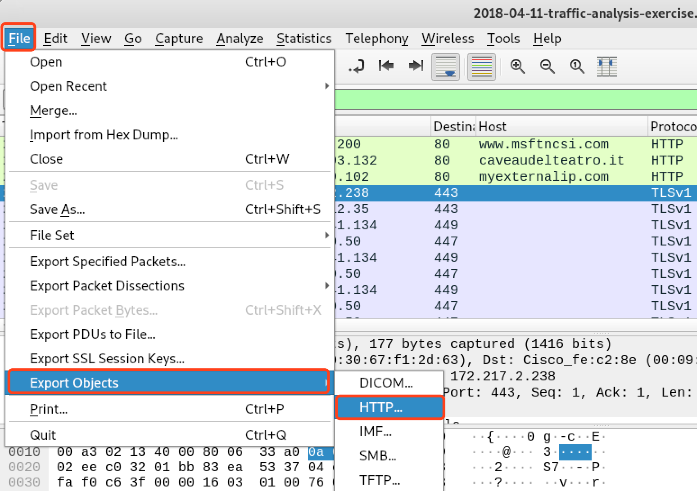Click the Dst: Cisco_fe:c2:8e detail line
This screenshot has height=491, width=697.
pos(516,360)
